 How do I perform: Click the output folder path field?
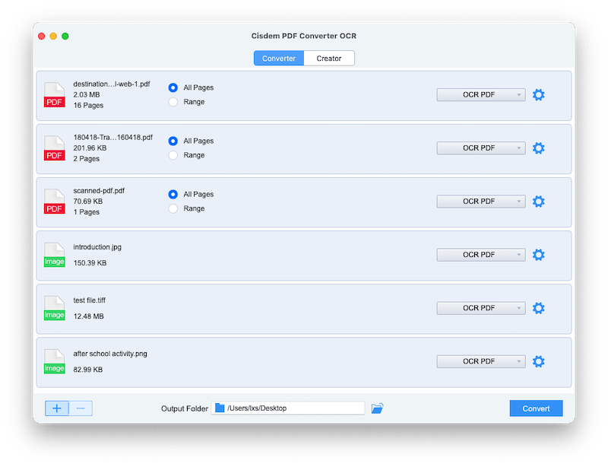(293, 408)
